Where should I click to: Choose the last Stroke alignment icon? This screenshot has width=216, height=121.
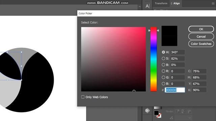[189, 111]
